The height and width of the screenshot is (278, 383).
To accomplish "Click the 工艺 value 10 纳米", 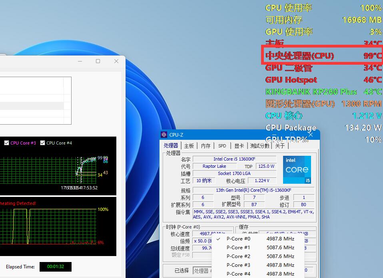I will (x=204, y=181).
